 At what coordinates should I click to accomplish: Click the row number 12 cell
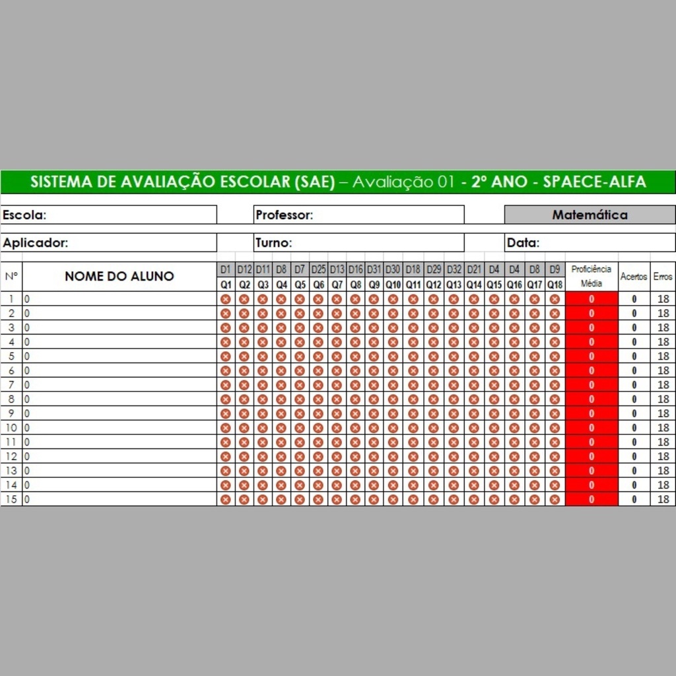coord(11,456)
